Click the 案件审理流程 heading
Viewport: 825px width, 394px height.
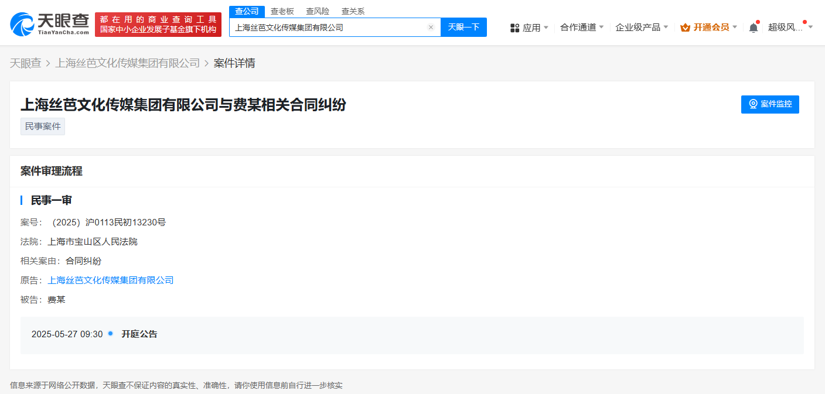tap(52, 171)
